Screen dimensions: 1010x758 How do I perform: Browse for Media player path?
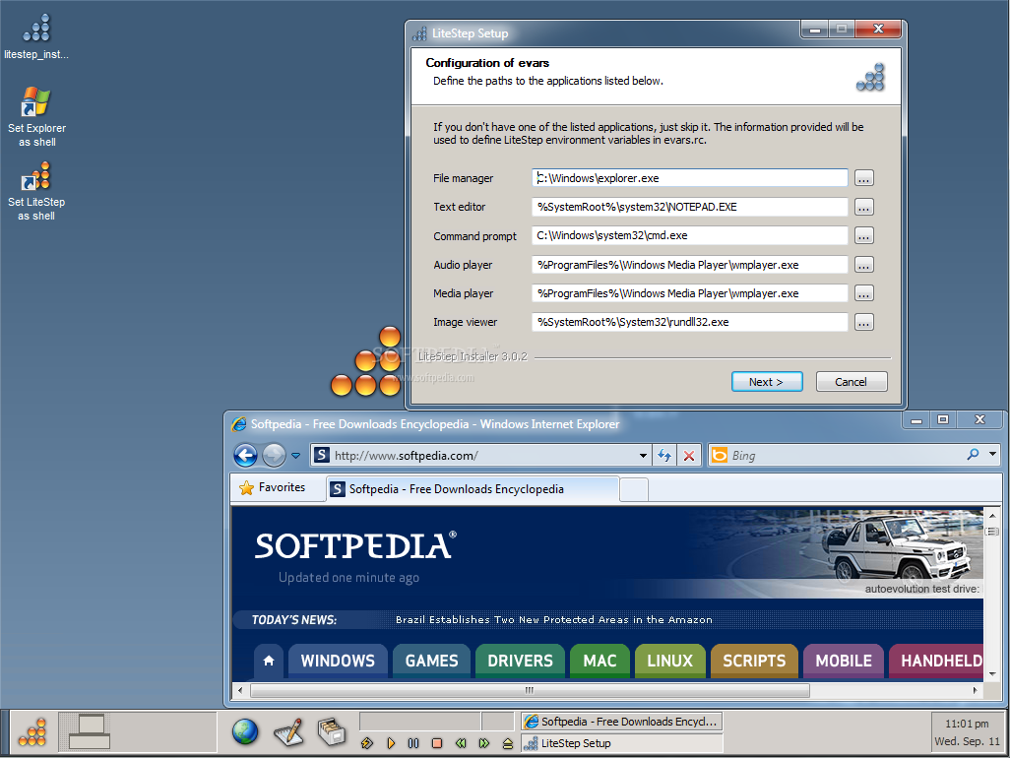863,293
